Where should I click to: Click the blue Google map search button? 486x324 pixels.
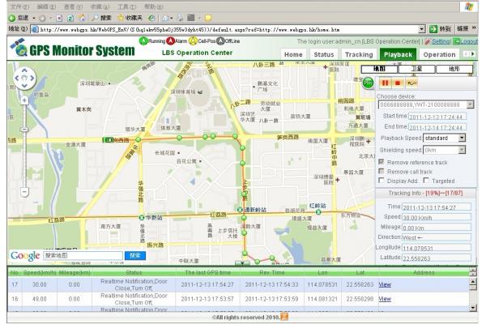click(135, 255)
